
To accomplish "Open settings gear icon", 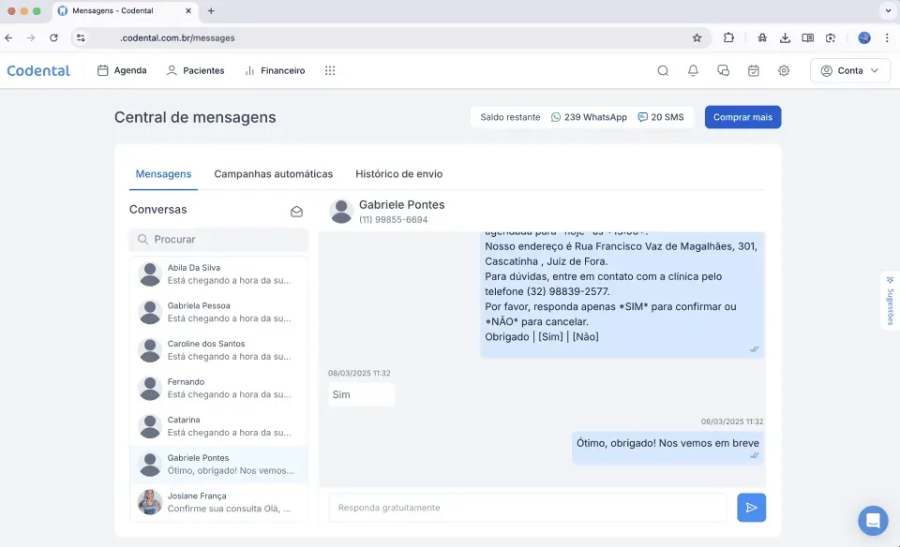I will pos(784,70).
